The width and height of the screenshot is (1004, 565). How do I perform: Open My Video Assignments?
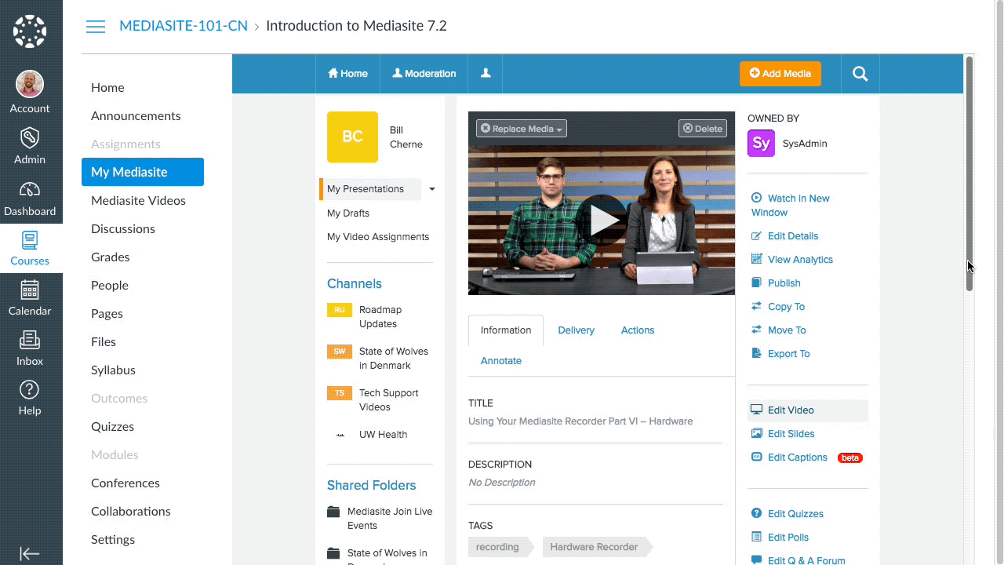tap(378, 237)
